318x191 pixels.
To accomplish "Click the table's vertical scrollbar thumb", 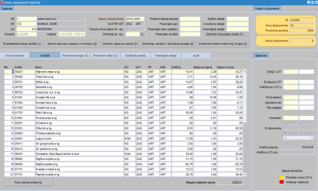I will pyautogui.click(x=245, y=98).
